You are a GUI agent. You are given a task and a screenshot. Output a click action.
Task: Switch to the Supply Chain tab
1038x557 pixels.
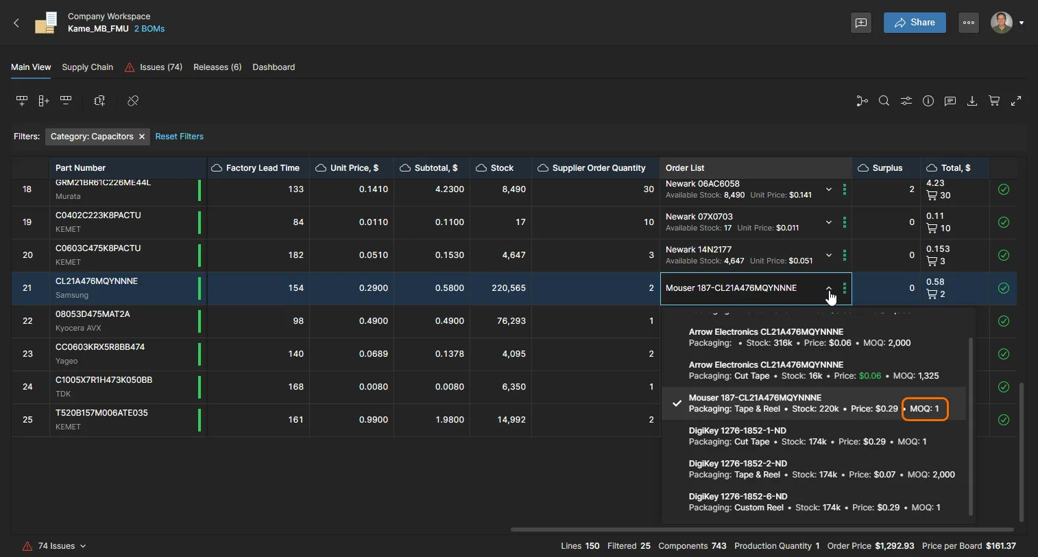click(x=87, y=67)
